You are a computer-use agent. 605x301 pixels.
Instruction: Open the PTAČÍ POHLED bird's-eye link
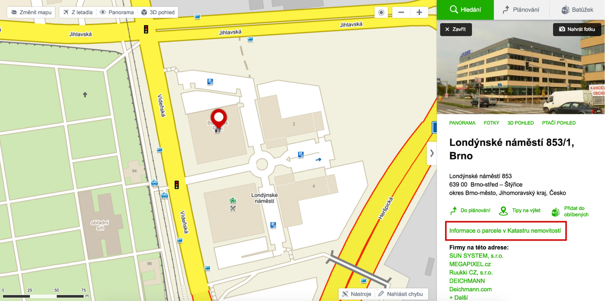(559, 123)
